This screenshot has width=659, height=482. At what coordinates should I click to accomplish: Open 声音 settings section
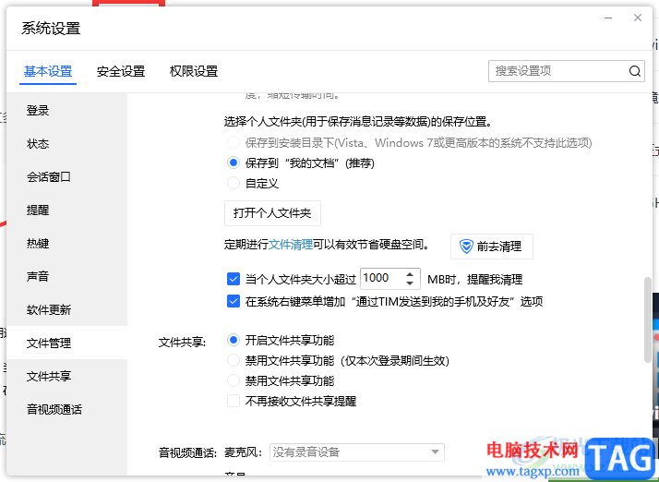coord(66,277)
